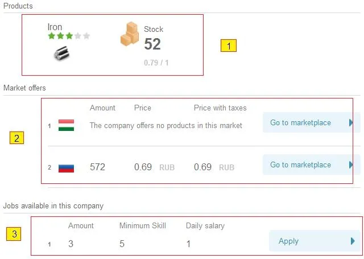Image resolution: width=364 pixels, height=259 pixels.
Task: Click the arrow on Apply button
Action: tap(353, 241)
